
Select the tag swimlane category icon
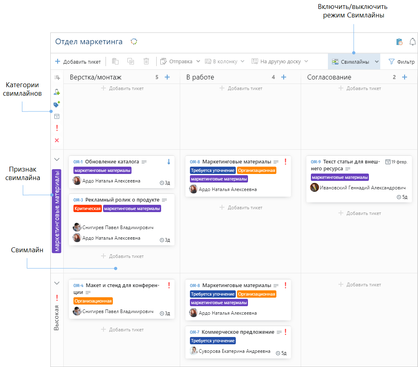pos(57,105)
